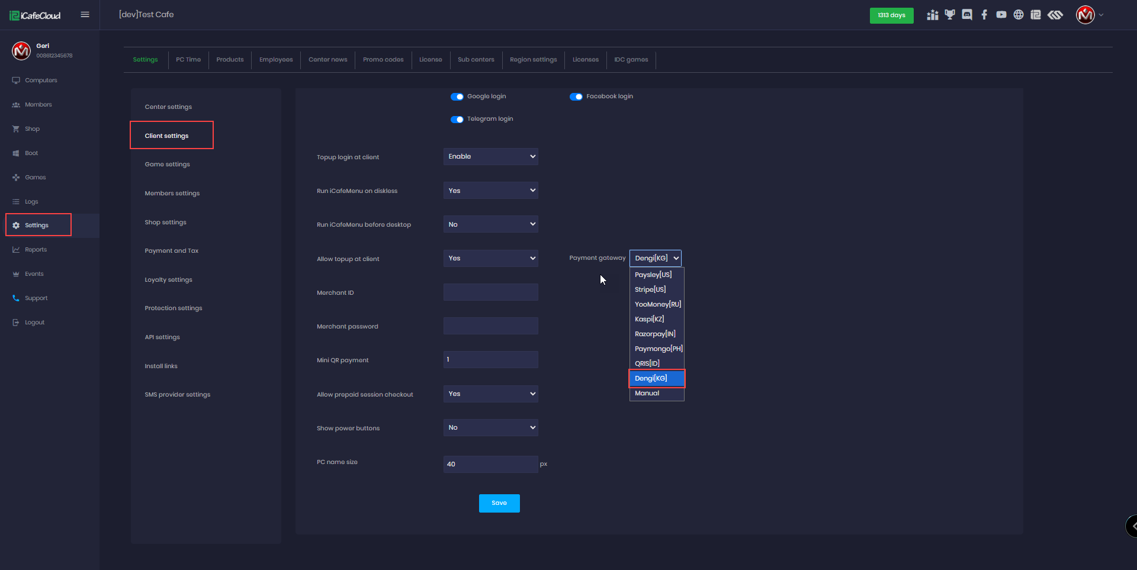
Task: Open the Region settings tab
Action: pyautogui.click(x=533, y=60)
